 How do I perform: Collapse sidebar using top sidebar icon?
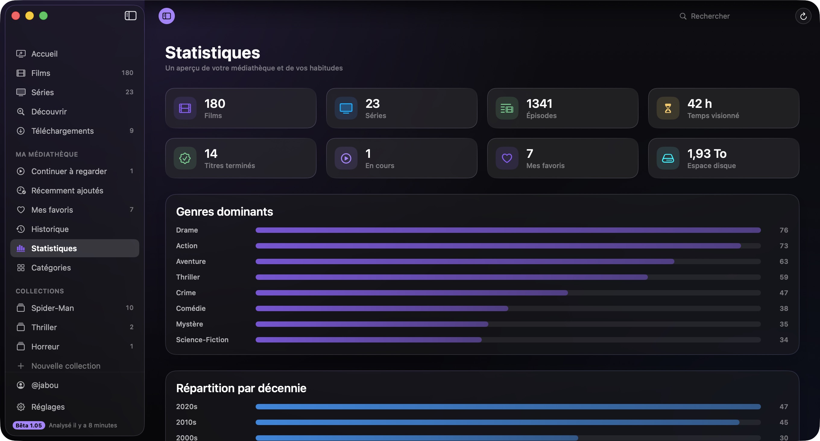coord(131,16)
